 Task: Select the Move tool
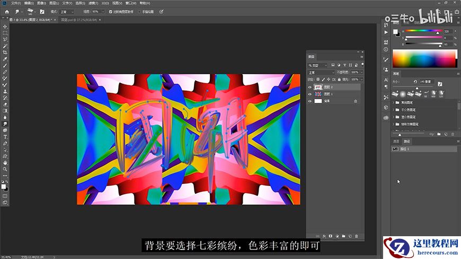point(5,26)
